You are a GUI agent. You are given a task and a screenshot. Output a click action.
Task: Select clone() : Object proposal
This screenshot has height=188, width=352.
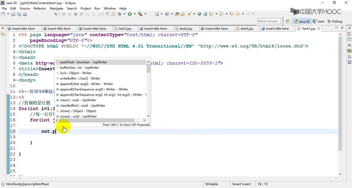pyautogui.click(x=101, y=111)
